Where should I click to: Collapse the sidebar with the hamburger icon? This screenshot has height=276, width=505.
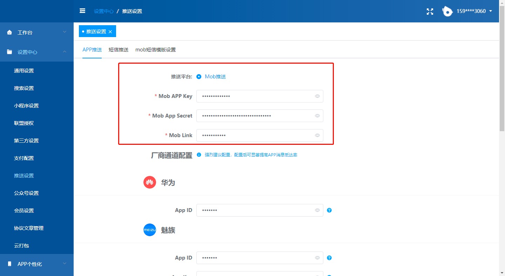pos(82,11)
